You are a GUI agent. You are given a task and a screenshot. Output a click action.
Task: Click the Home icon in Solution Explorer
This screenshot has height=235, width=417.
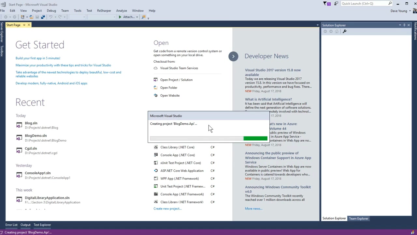click(337, 31)
